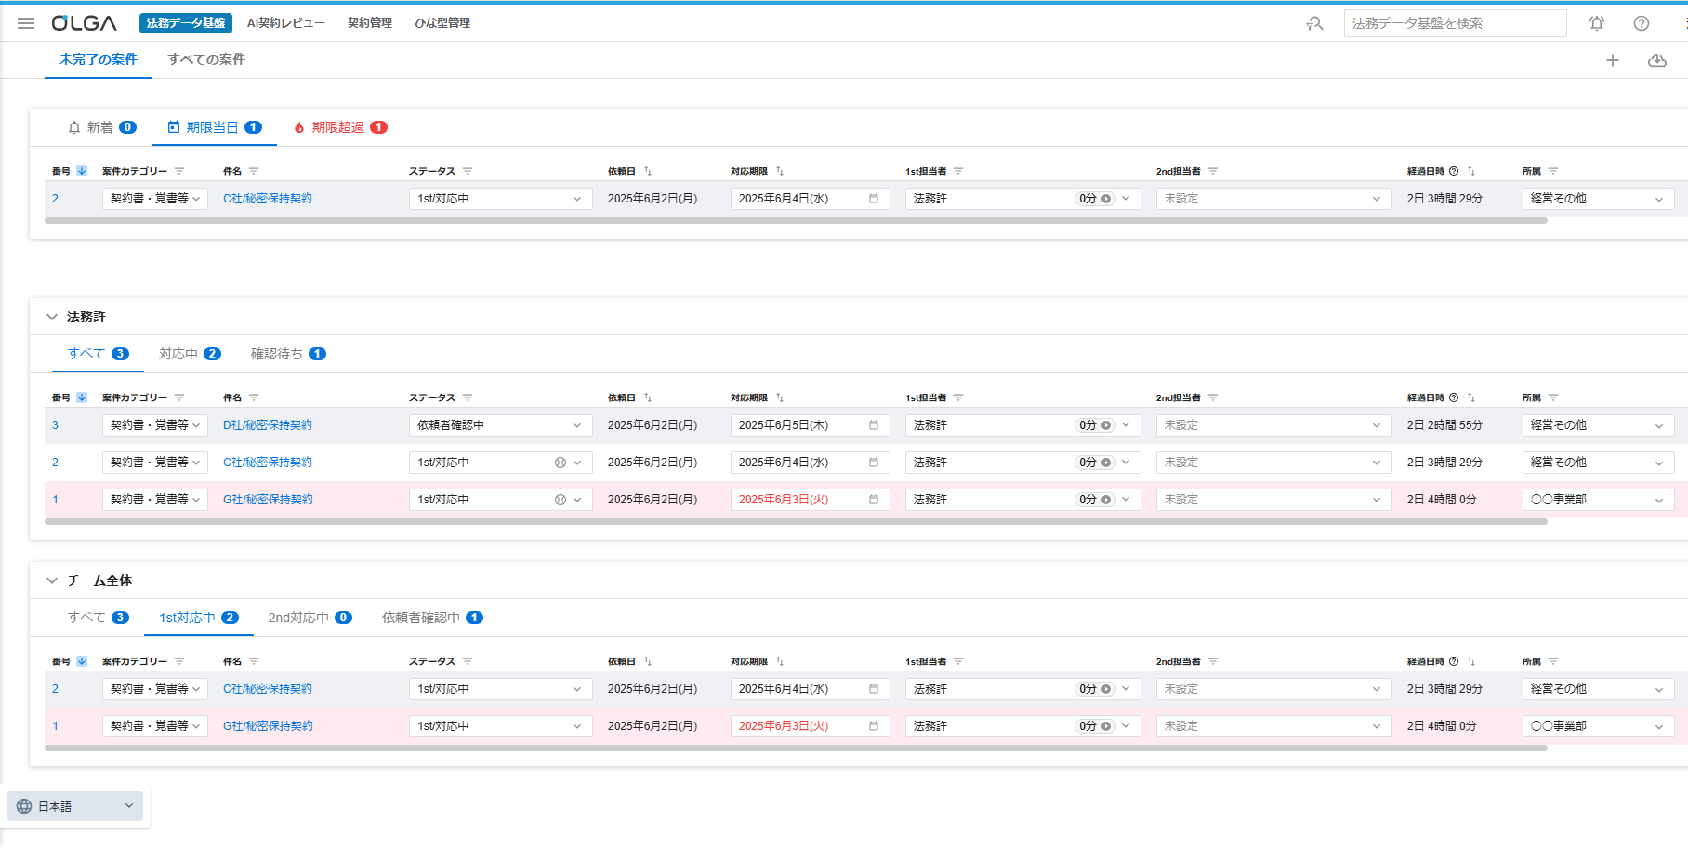
Task: Sort by 経過日時 in チーム全体 table
Action: [1471, 661]
